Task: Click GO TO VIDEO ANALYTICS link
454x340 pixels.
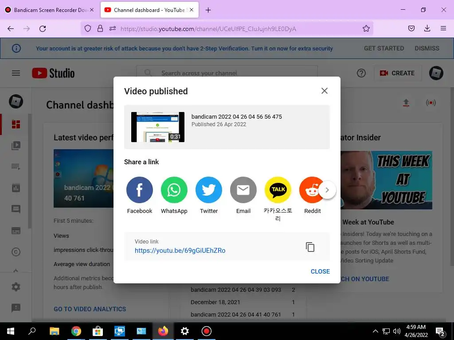Action: (90, 309)
